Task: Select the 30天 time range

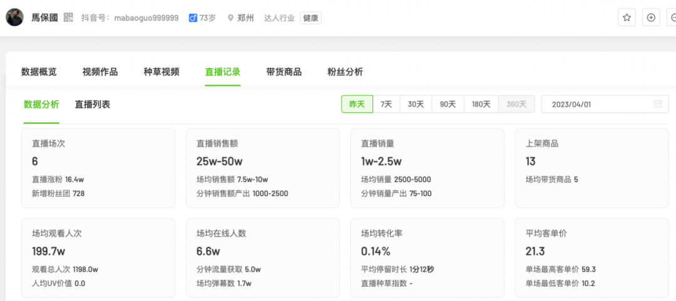Action: tap(416, 104)
